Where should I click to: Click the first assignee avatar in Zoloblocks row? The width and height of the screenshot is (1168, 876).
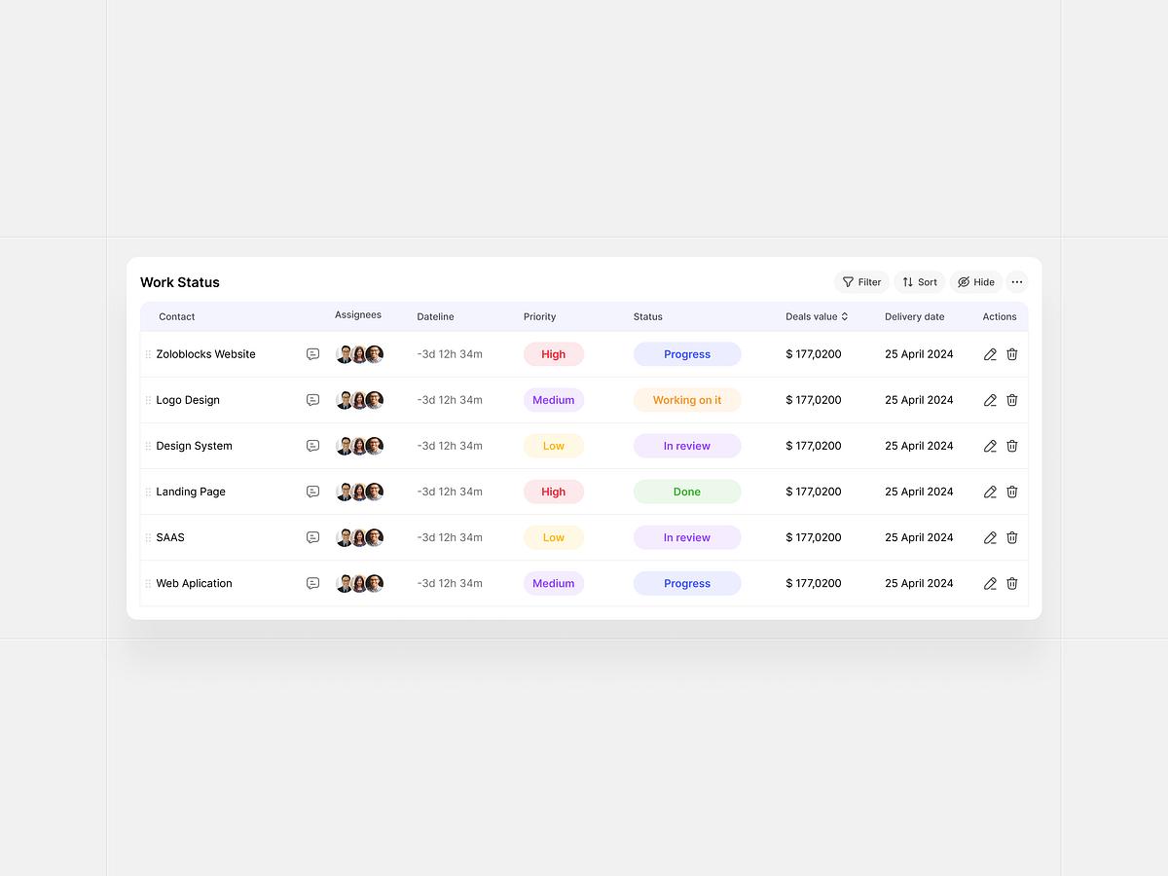(x=346, y=354)
